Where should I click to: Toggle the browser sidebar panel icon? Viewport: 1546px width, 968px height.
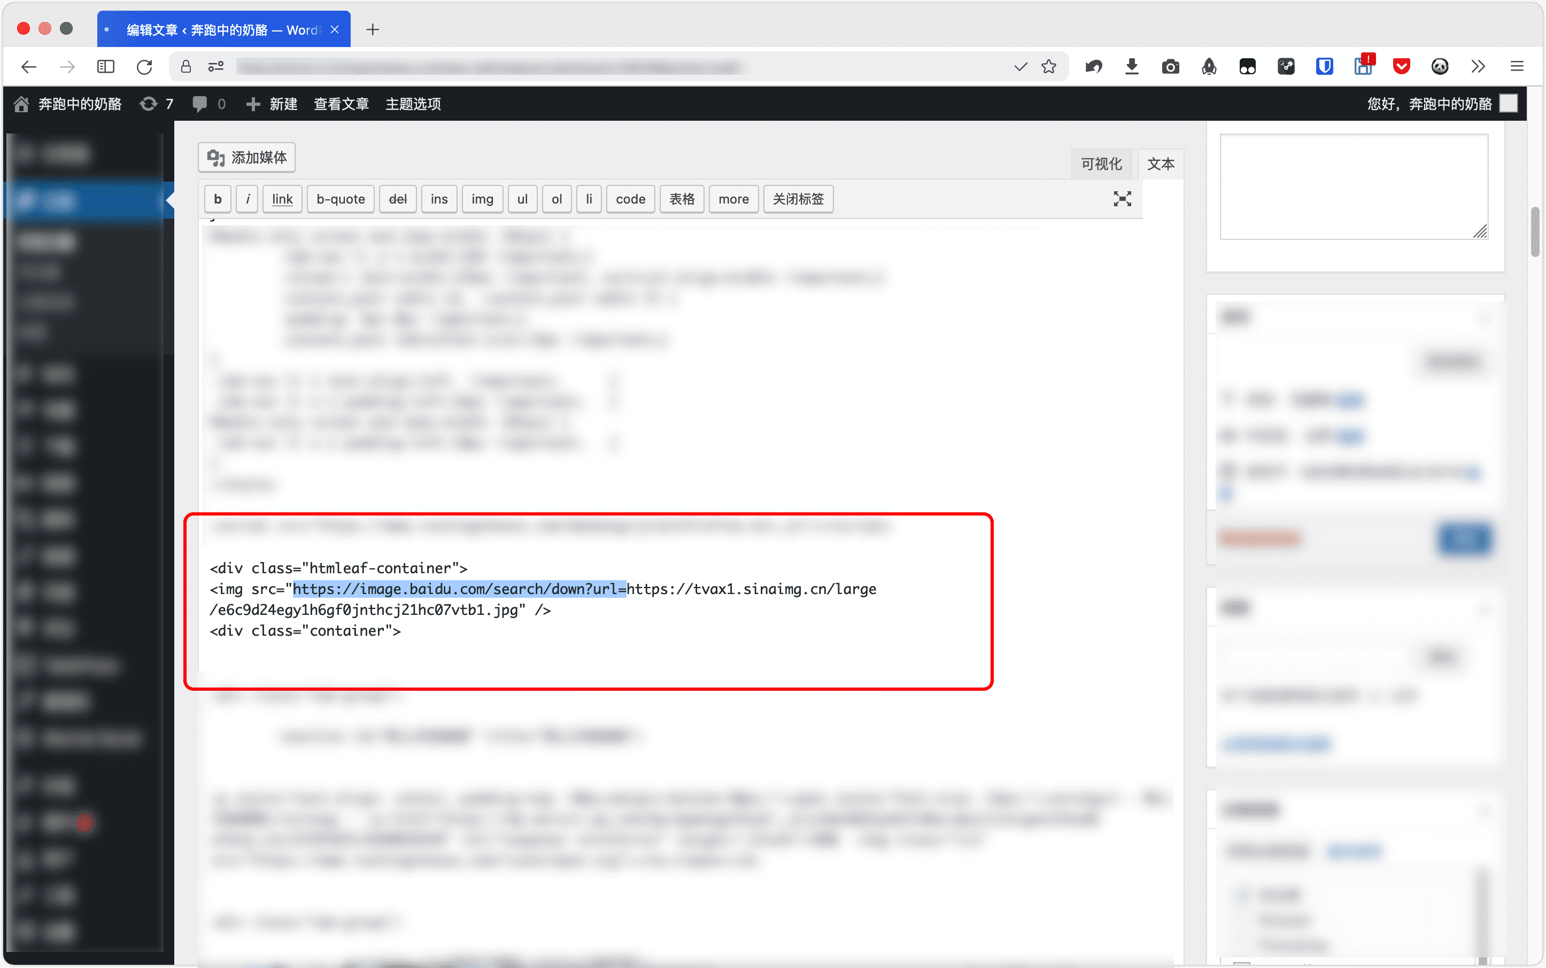pyautogui.click(x=106, y=67)
